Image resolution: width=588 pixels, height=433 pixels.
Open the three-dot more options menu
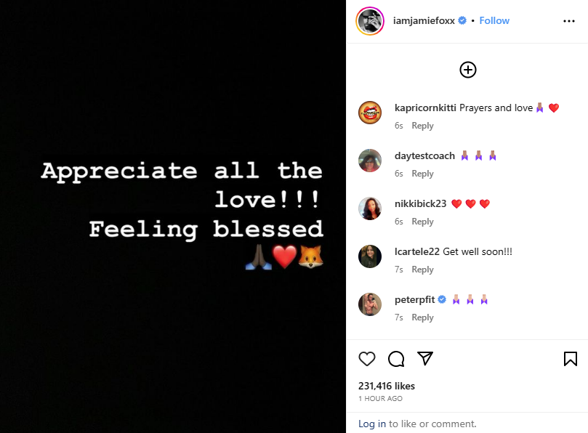click(569, 21)
